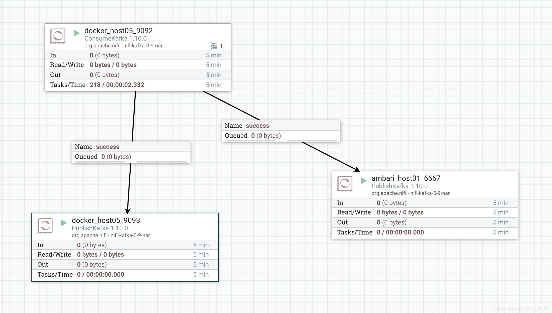The width and height of the screenshot is (552, 313).
Task: Click the Tasks/Time row of ambari_host01_6667
Action: click(x=425, y=232)
